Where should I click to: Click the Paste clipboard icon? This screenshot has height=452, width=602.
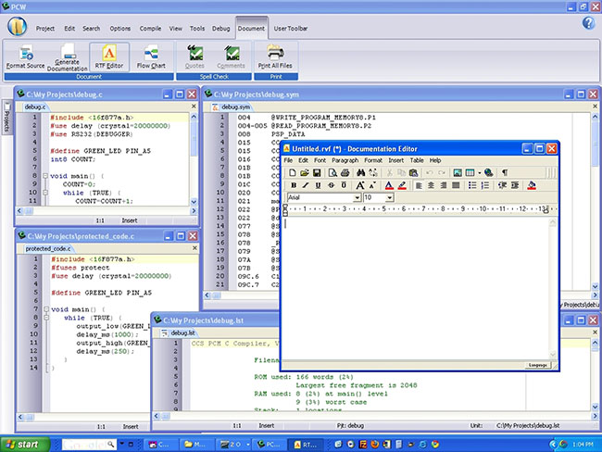coord(413,173)
